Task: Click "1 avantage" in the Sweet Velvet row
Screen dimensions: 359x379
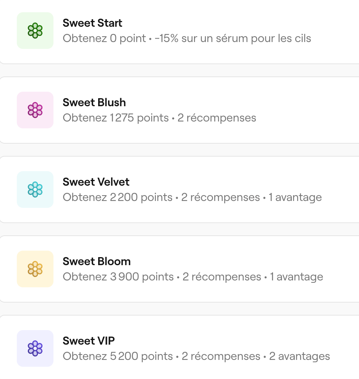Action: [x=295, y=198]
